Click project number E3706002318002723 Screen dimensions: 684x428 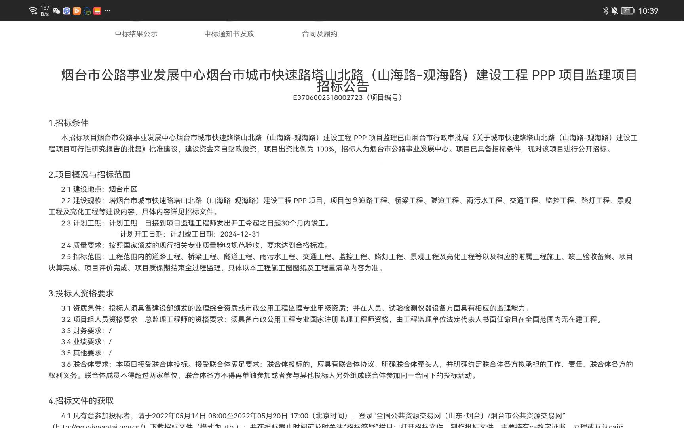tap(328, 97)
